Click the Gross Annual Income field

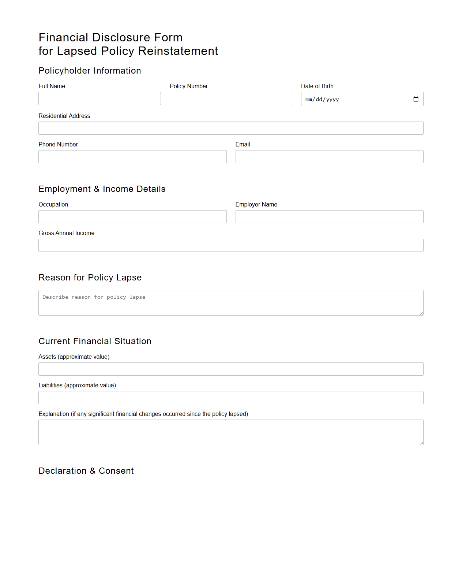click(x=231, y=245)
